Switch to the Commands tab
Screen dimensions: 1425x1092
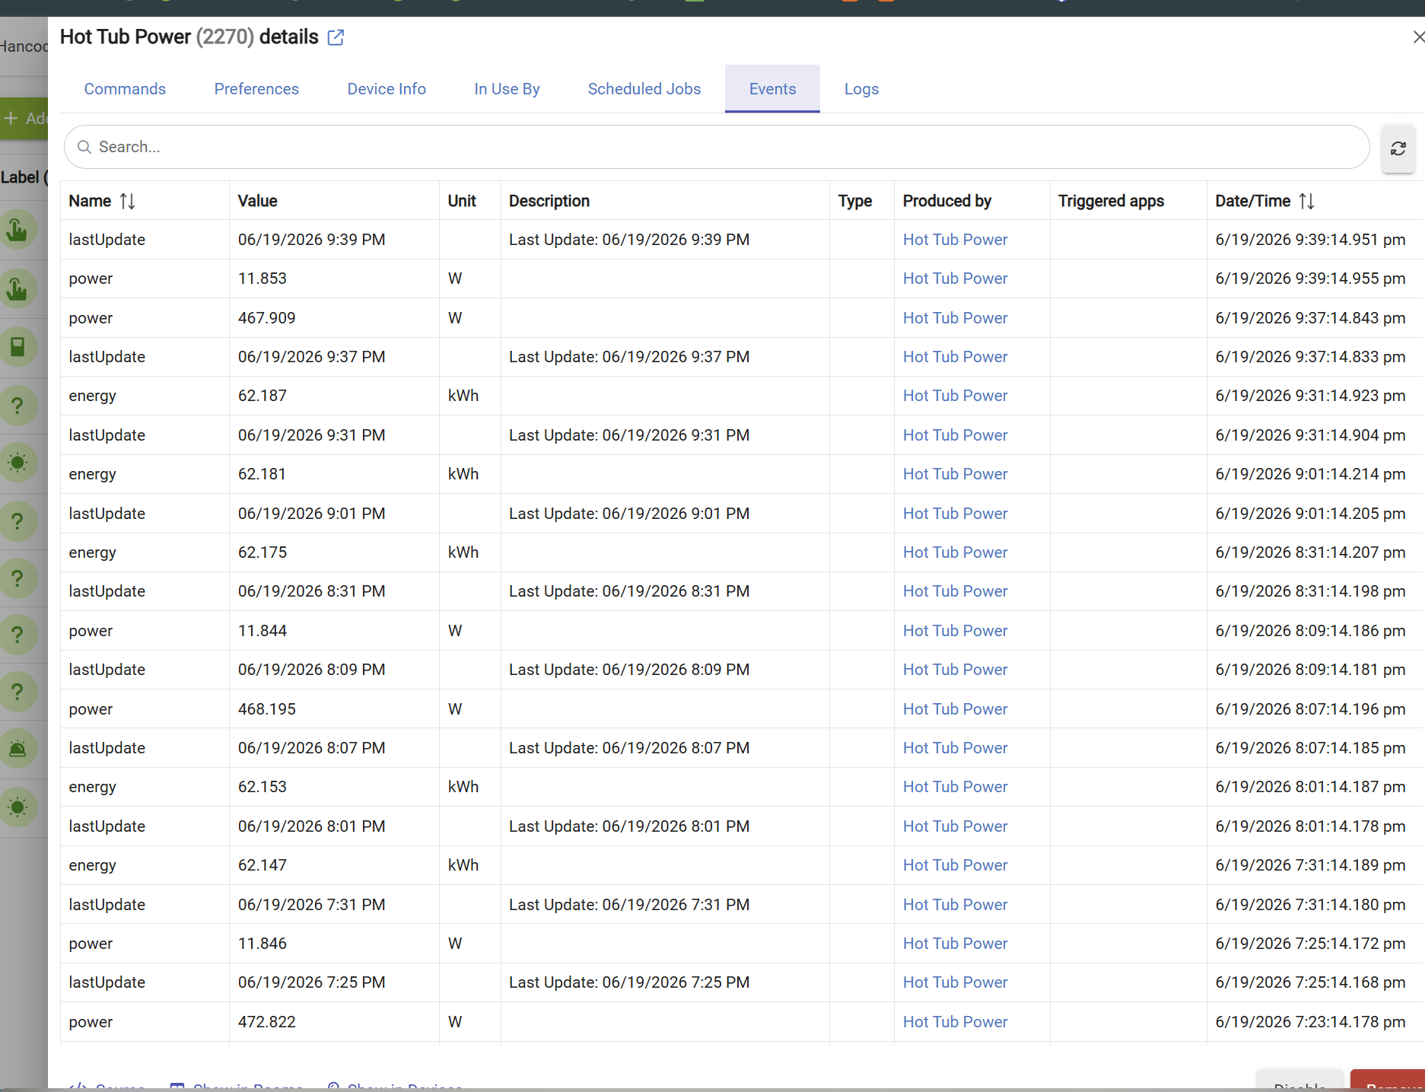point(125,89)
